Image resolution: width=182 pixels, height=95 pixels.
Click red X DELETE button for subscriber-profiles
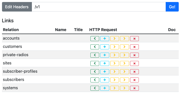click(134, 72)
